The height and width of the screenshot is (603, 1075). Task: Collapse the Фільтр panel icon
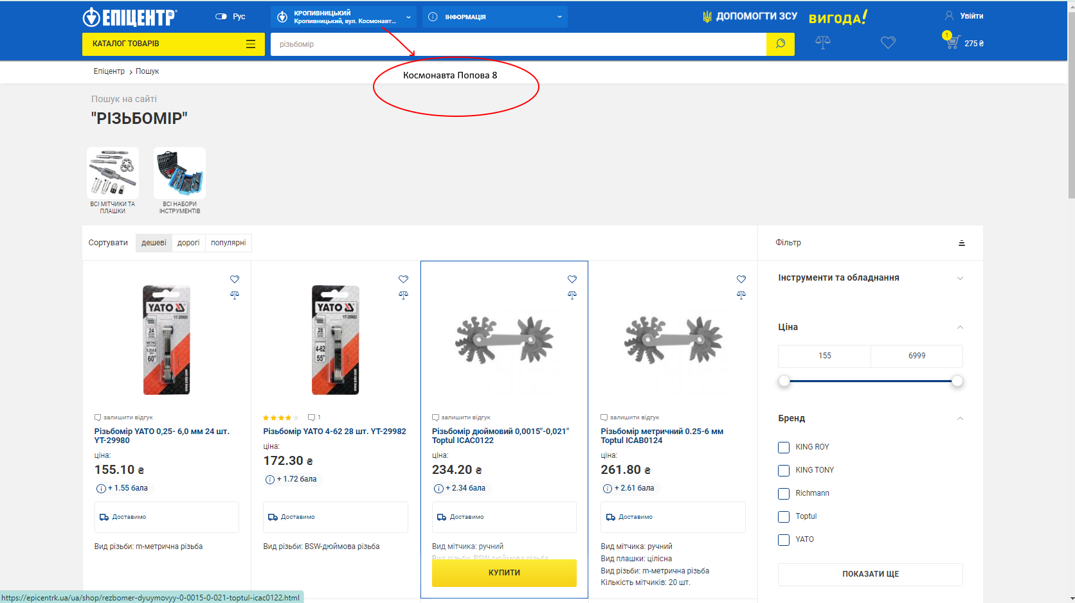[x=962, y=243]
